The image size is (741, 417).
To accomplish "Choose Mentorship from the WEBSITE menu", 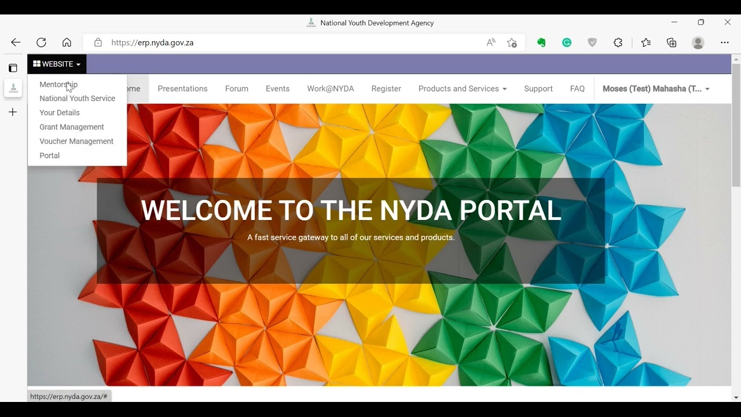I will tap(58, 84).
